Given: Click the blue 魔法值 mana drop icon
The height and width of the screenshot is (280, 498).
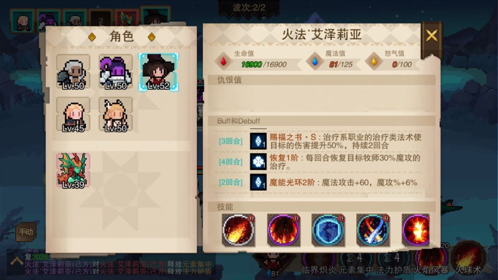Looking at the screenshot, I should [x=314, y=61].
